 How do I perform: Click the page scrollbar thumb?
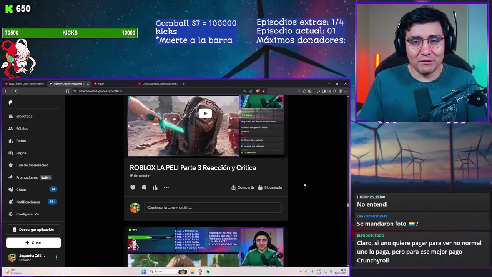[348, 205]
